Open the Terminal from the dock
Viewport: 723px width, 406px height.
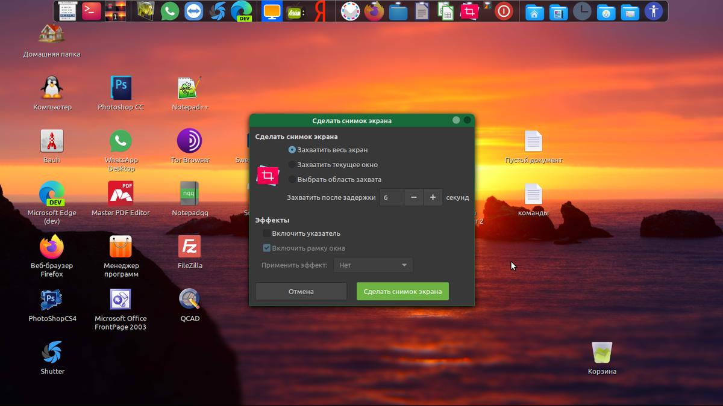click(92, 11)
